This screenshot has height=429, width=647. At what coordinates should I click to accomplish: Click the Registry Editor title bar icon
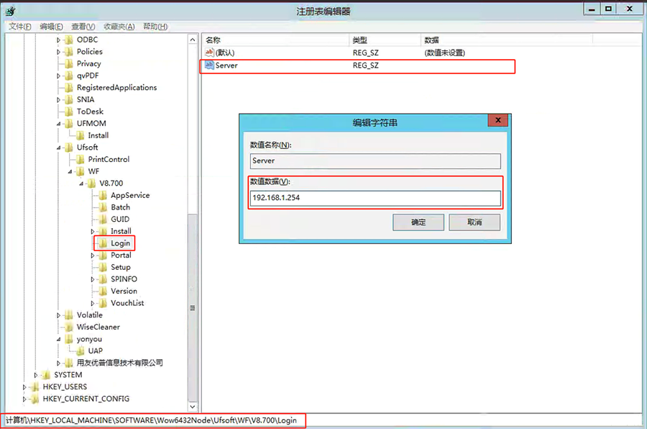[11, 12]
